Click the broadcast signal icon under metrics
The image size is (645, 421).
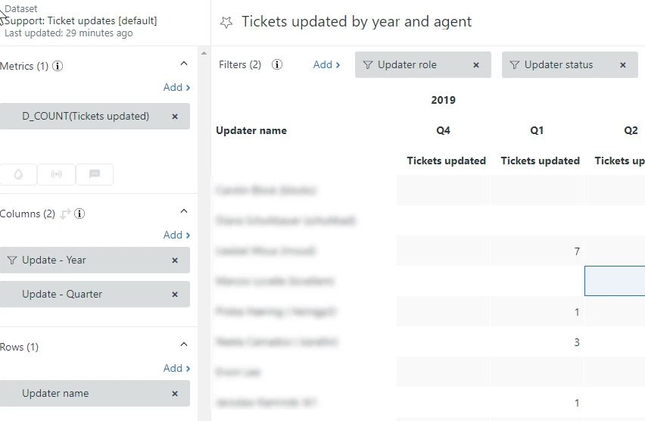[x=56, y=174]
